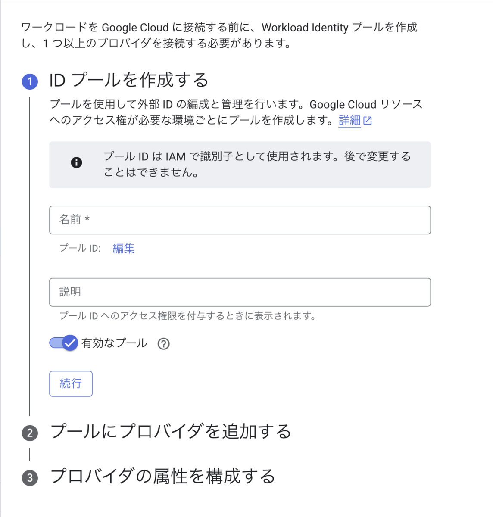Viewport: 493px width, 517px height.
Task: Expand the プールにプロバイダを追加する step
Action: tap(171, 431)
